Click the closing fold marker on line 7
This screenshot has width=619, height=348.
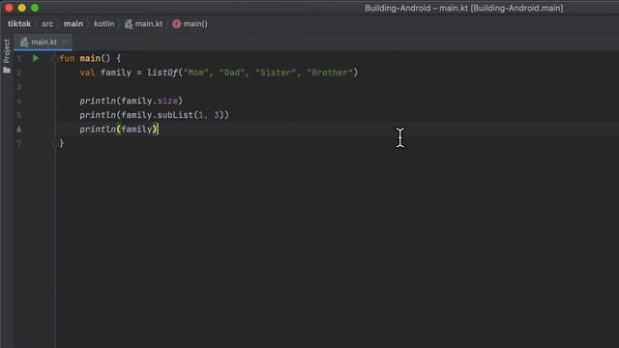tap(55, 144)
